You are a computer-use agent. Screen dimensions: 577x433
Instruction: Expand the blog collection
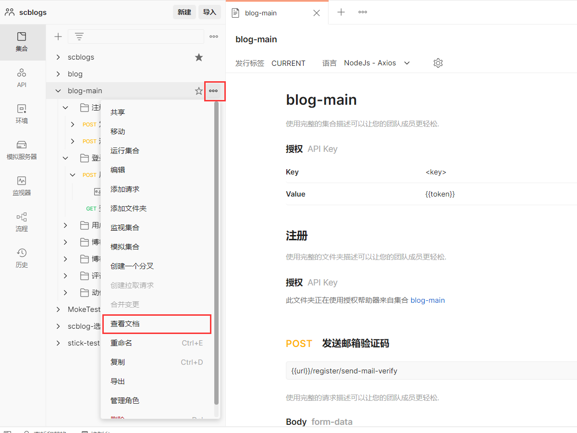coord(58,74)
